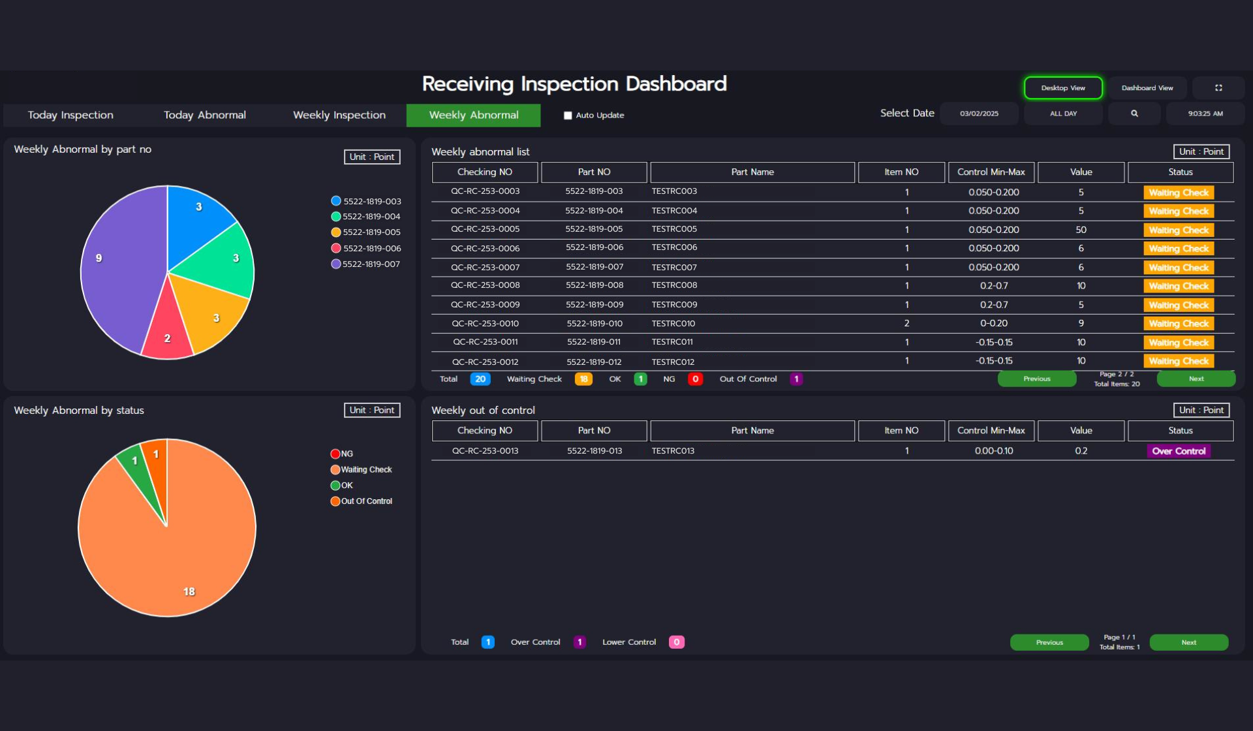1253x731 pixels.
Task: Click the fullscreen expand icon
Action: click(x=1218, y=88)
